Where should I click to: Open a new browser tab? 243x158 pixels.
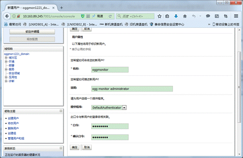point(62,8)
